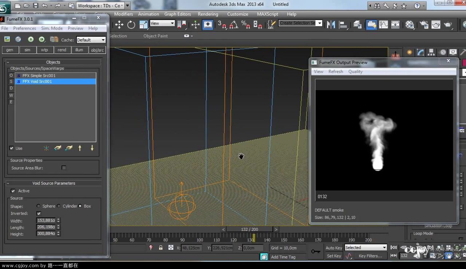
Task: Click Edit Named Selection Sets icon
Action: click(x=272, y=25)
